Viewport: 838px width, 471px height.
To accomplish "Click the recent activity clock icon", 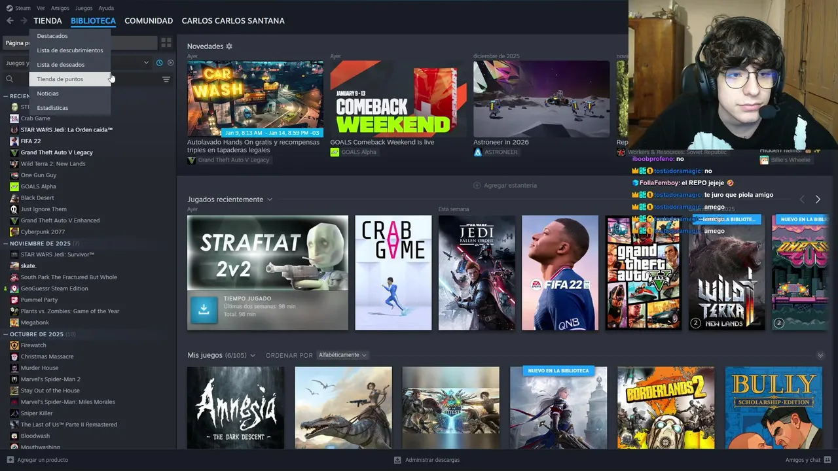I will tap(159, 63).
